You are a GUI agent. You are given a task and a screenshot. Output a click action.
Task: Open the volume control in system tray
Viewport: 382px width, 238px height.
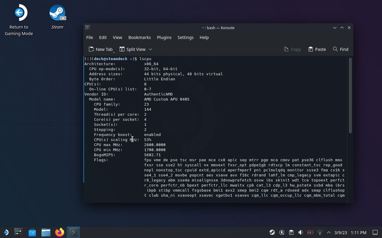[x=300, y=232]
